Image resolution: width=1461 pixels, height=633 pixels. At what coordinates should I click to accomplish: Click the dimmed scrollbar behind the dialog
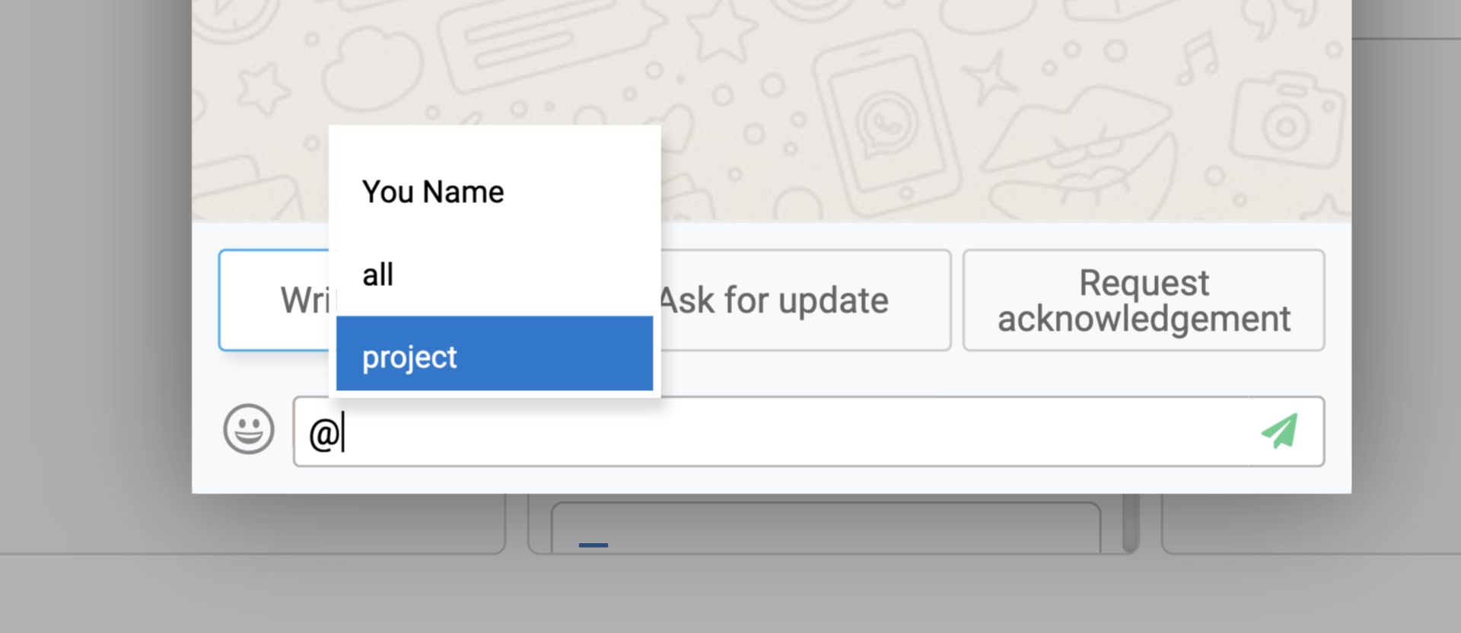coord(1130,523)
